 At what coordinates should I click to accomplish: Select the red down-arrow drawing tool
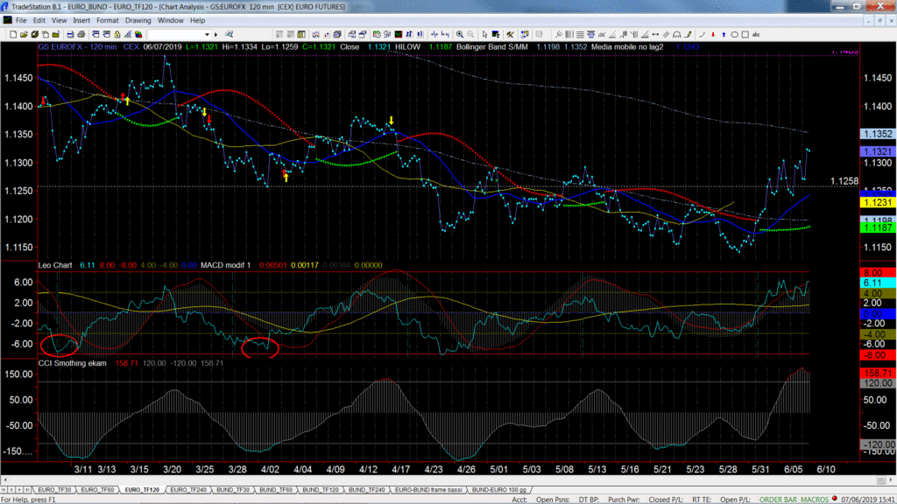713,34
